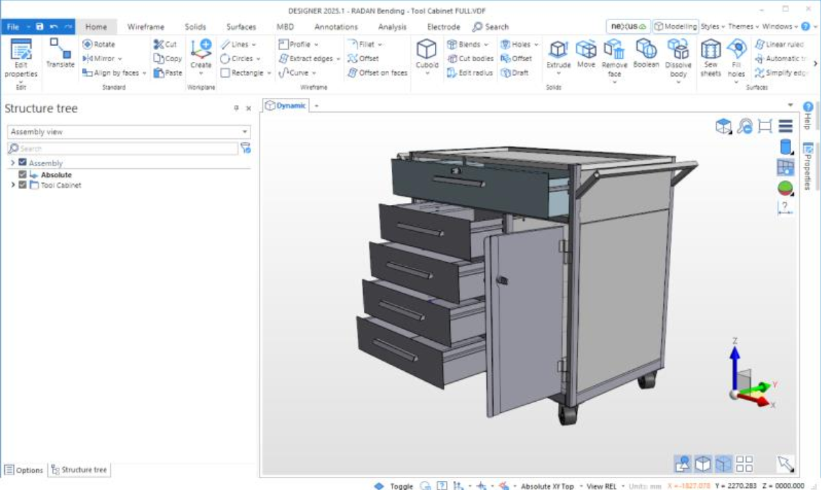This screenshot has width=821, height=490.
Task: Click the Sew sheets icon
Action: (710, 50)
